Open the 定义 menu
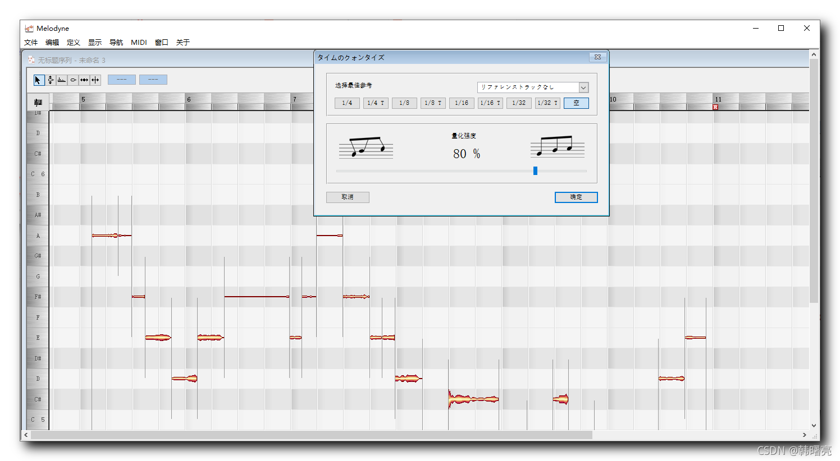This screenshot has width=840, height=461. pos(74,43)
